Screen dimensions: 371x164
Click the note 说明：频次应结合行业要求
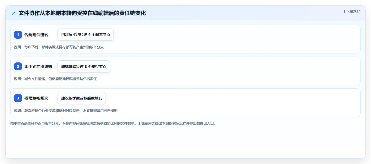point(66,111)
